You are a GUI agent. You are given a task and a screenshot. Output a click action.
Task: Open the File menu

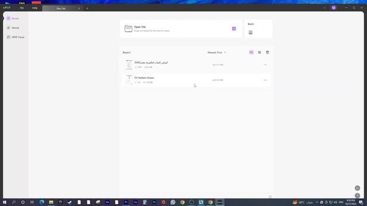click(22, 8)
